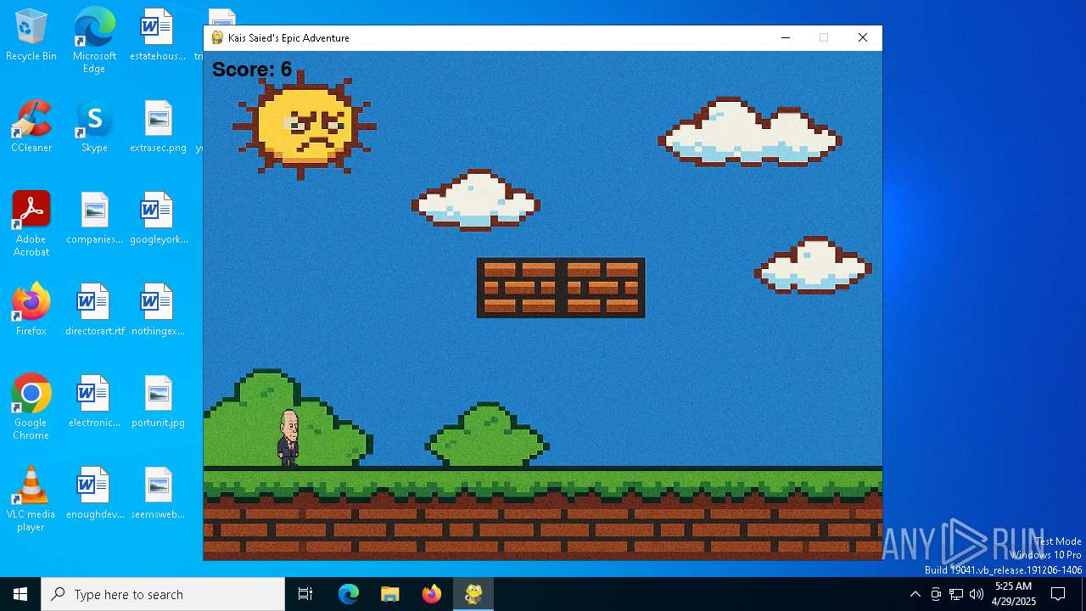Screen dimensions: 1086x611
Task: Open the Skype desktop shortcut
Action: coord(94,127)
